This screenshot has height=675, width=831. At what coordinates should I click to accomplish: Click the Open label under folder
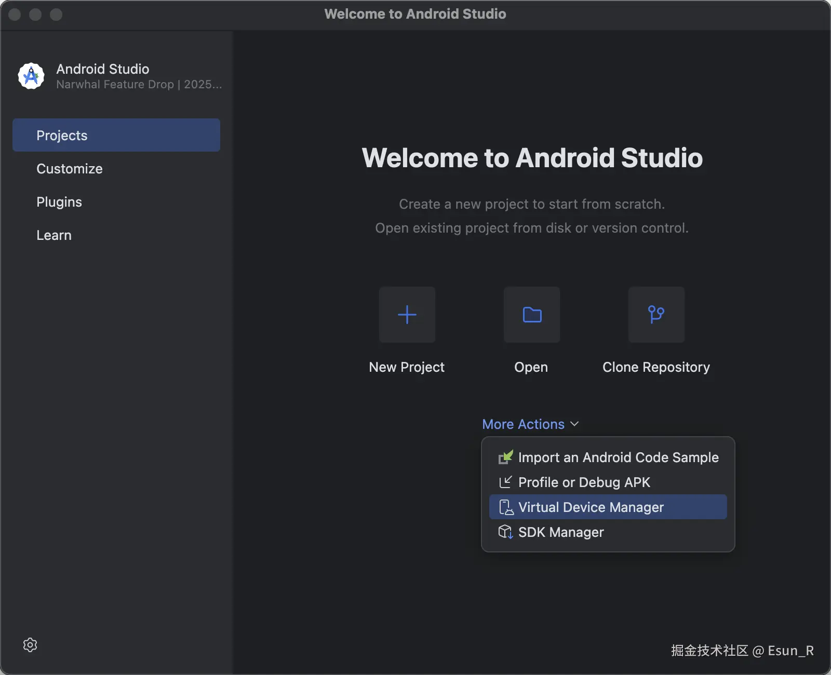(x=531, y=367)
